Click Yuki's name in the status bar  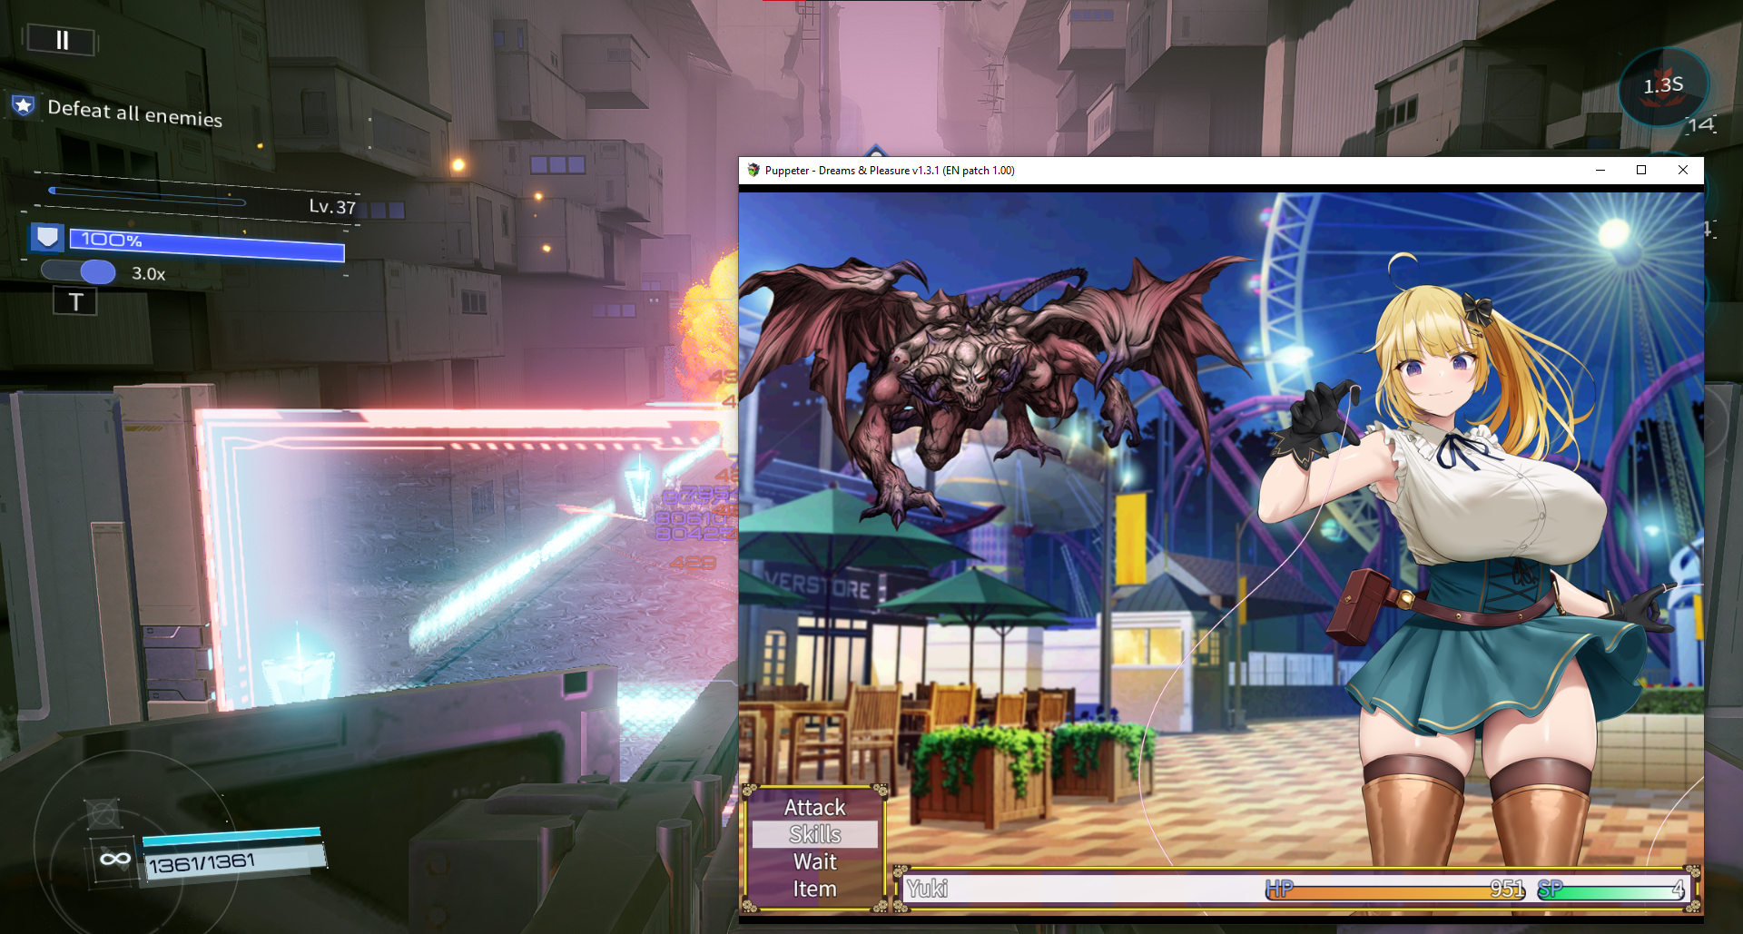coord(927,889)
